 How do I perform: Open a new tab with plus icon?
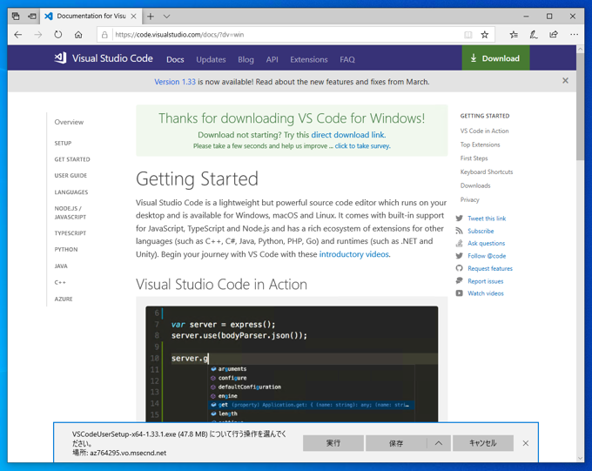(151, 17)
